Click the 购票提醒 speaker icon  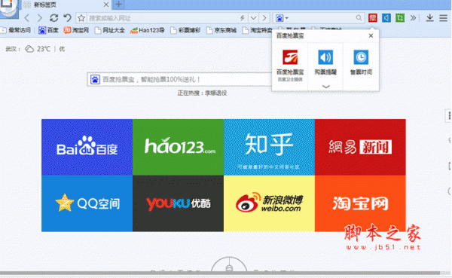coord(325,57)
